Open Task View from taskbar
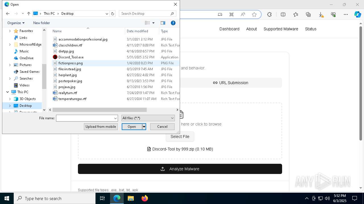 tap(102, 198)
